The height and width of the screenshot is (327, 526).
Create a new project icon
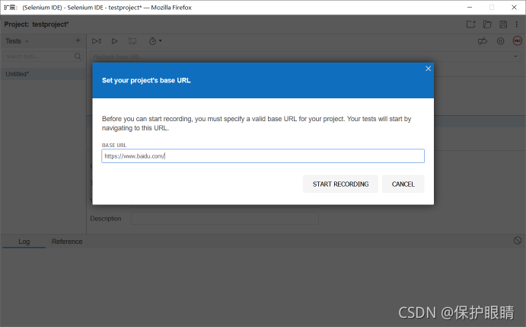pos(470,24)
